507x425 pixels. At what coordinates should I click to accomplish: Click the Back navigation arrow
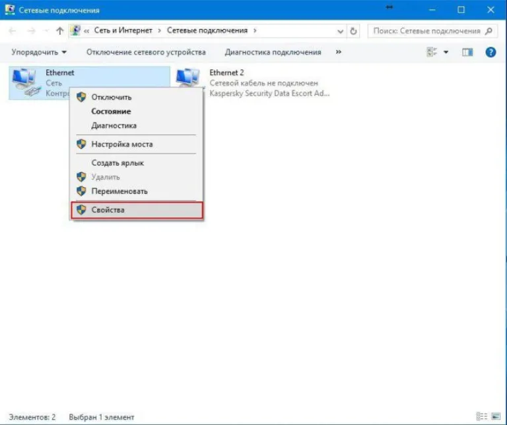coord(13,31)
